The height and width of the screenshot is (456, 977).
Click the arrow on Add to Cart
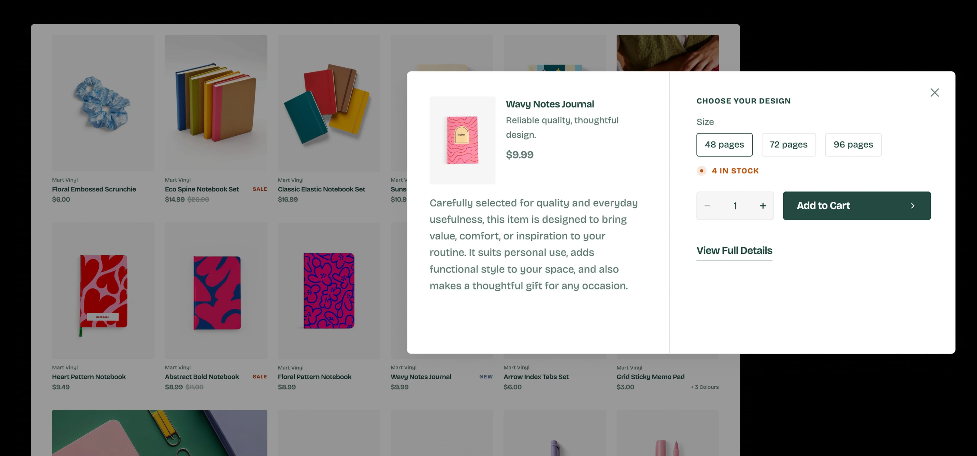tap(913, 206)
